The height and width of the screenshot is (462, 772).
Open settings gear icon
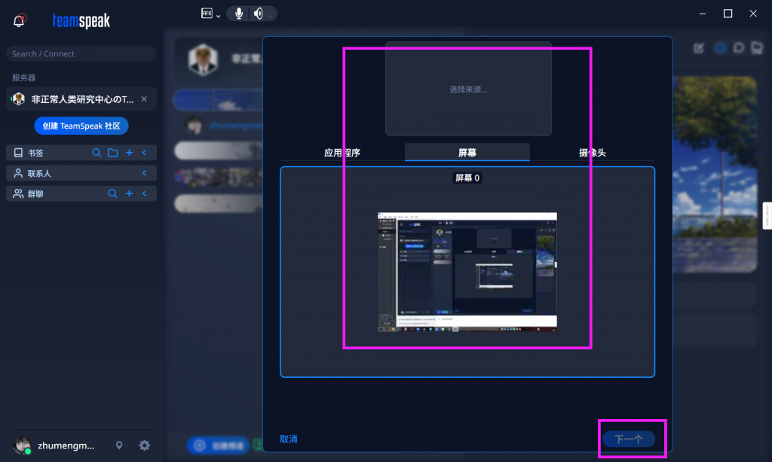[144, 445]
